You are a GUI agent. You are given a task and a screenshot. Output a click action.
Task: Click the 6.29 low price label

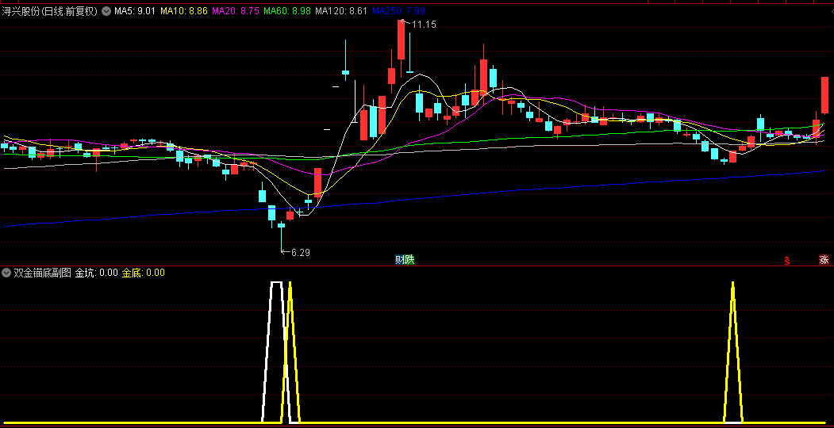coord(301,253)
